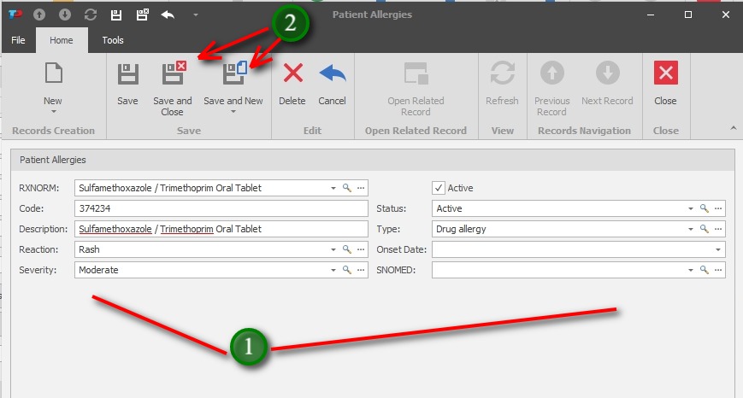The width and height of the screenshot is (743, 398).
Task: Click the undo arrow in title bar
Action: pyautogui.click(x=168, y=15)
